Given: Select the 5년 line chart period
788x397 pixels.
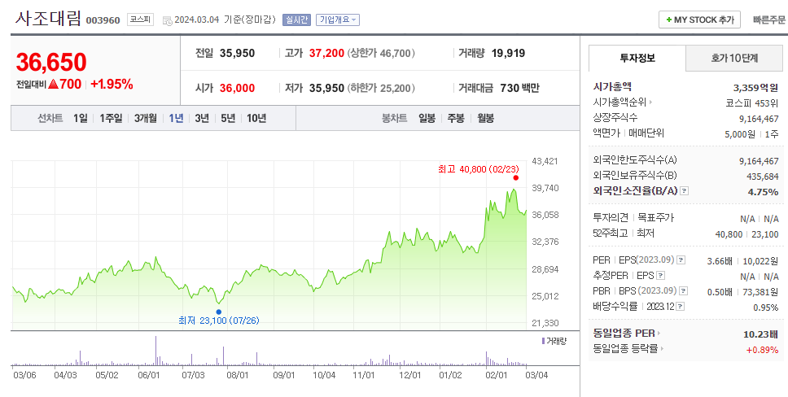Looking at the screenshot, I should coord(228,118).
